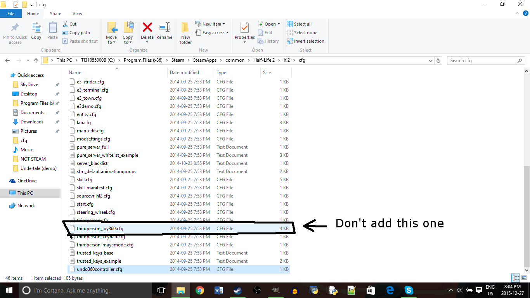Click the Copy ribbon button
The image size is (530, 298).
click(x=36, y=31)
